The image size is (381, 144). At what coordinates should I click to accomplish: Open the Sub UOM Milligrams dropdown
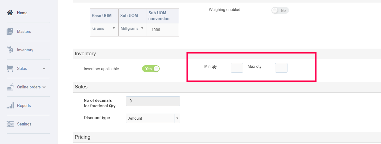pyautogui.click(x=132, y=28)
